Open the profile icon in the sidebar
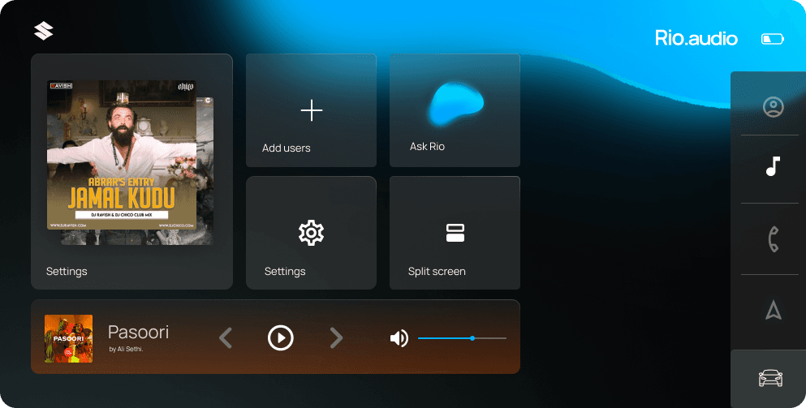This screenshot has width=806, height=408. (773, 107)
